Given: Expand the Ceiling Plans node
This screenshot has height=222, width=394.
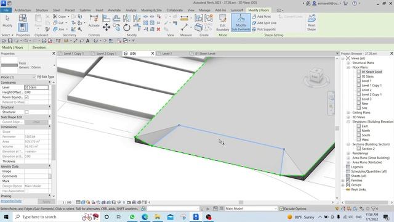Looking at the screenshot, I should [x=348, y=113].
